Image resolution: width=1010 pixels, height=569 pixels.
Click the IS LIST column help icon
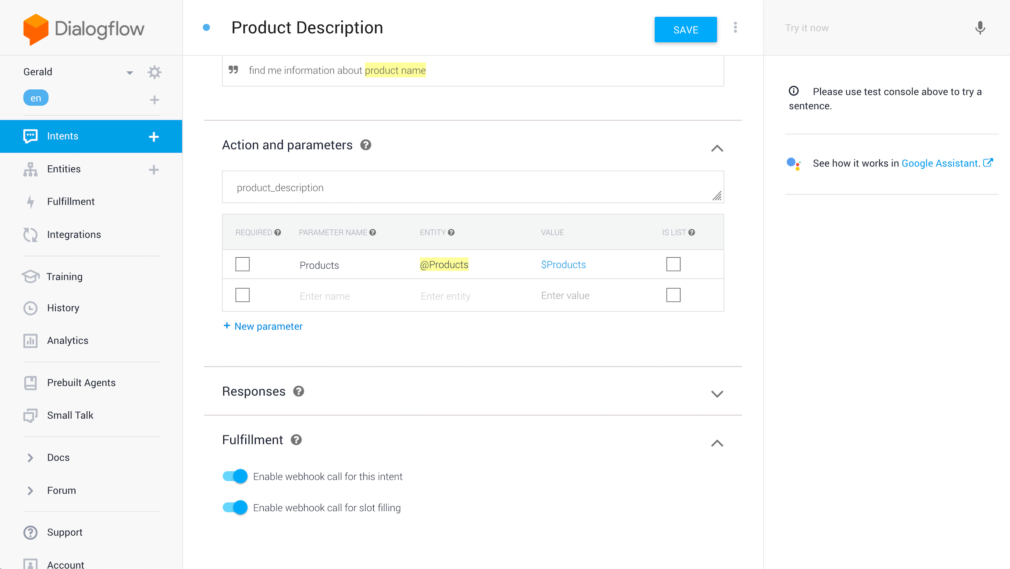point(691,233)
